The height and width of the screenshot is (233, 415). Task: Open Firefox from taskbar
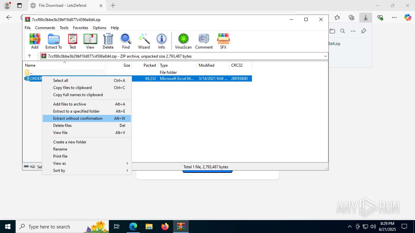coord(165,227)
